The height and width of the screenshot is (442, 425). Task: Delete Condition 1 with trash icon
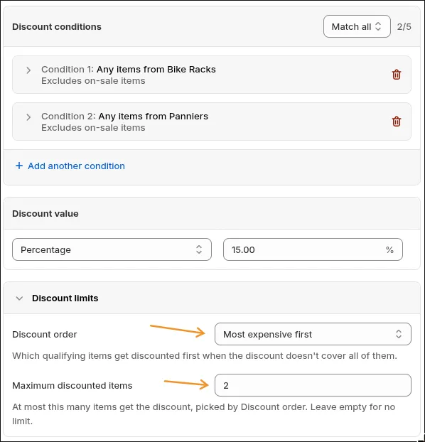pos(397,75)
